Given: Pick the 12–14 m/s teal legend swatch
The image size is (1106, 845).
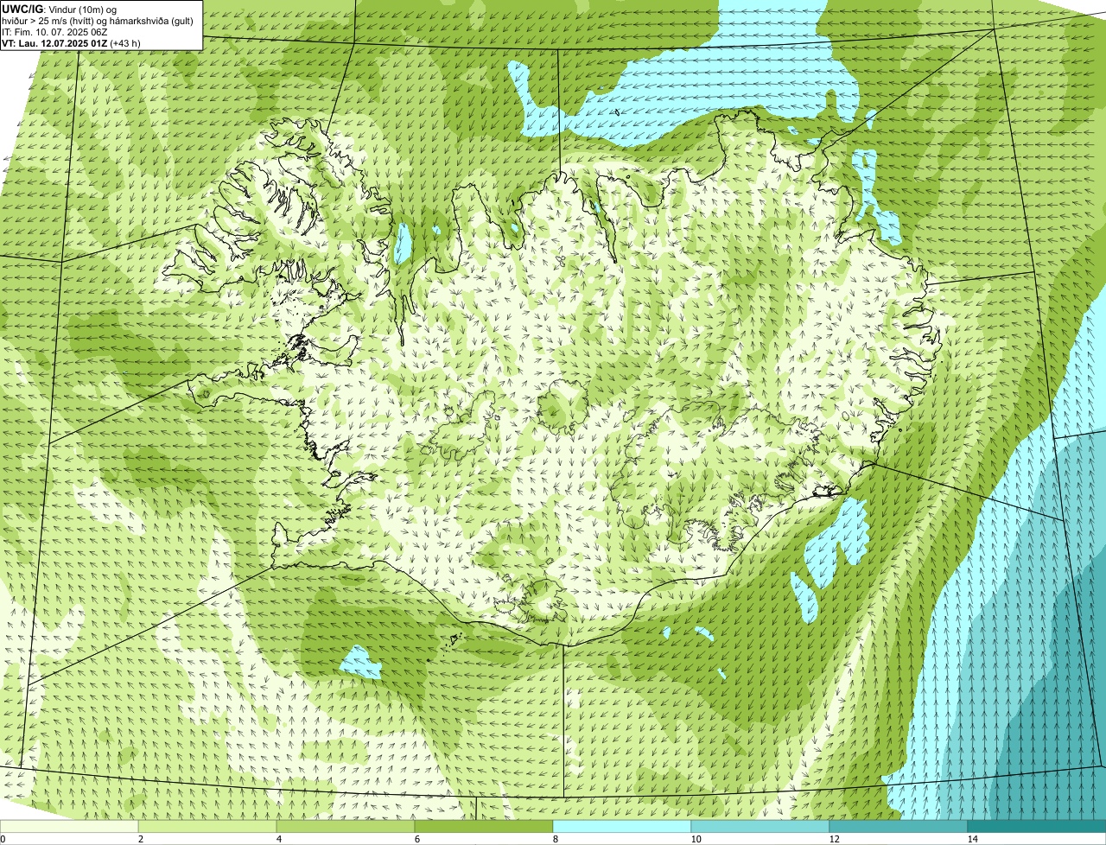Looking at the screenshot, I should click(x=899, y=827).
